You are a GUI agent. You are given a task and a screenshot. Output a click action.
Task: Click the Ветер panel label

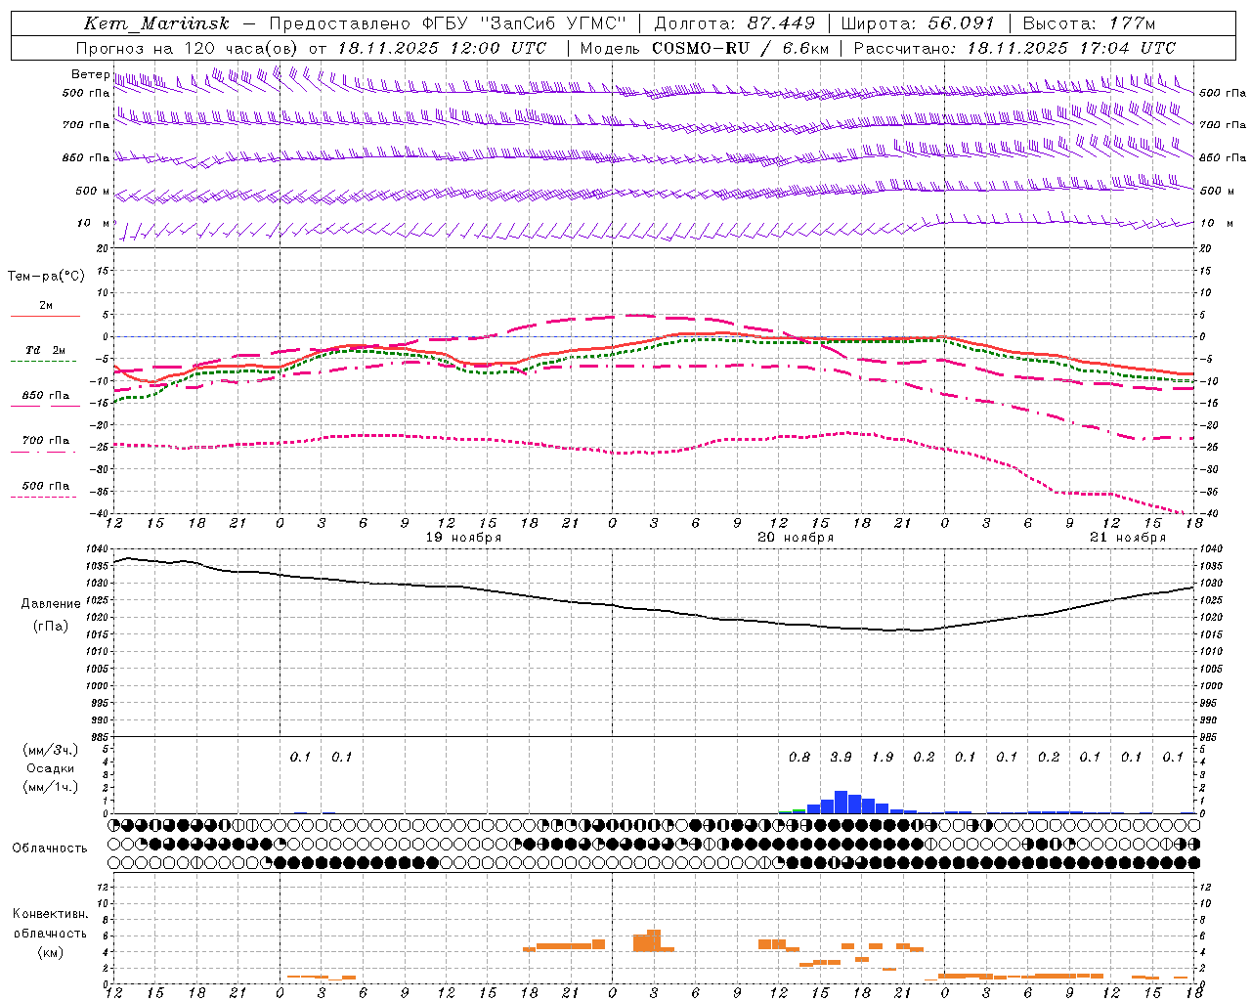90,74
